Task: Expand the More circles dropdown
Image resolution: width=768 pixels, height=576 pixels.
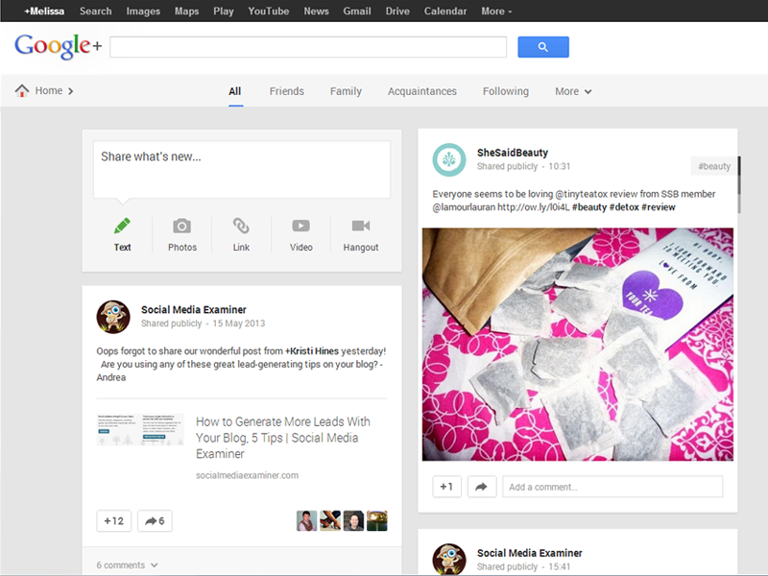Action: [x=572, y=90]
